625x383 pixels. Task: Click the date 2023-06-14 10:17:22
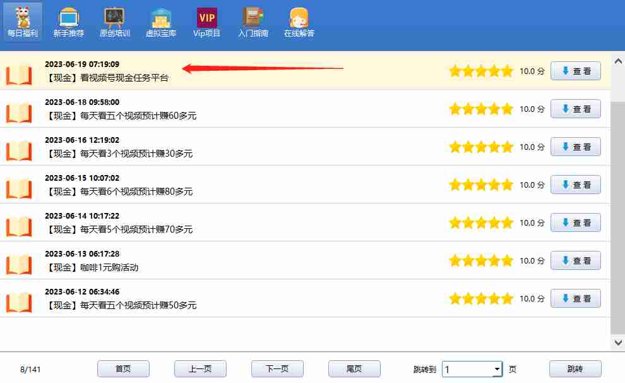(x=82, y=216)
